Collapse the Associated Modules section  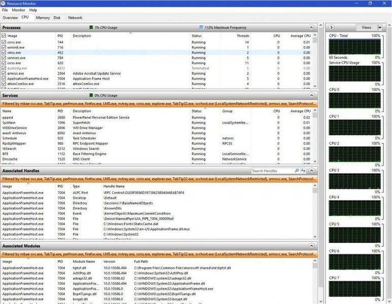[311, 246]
